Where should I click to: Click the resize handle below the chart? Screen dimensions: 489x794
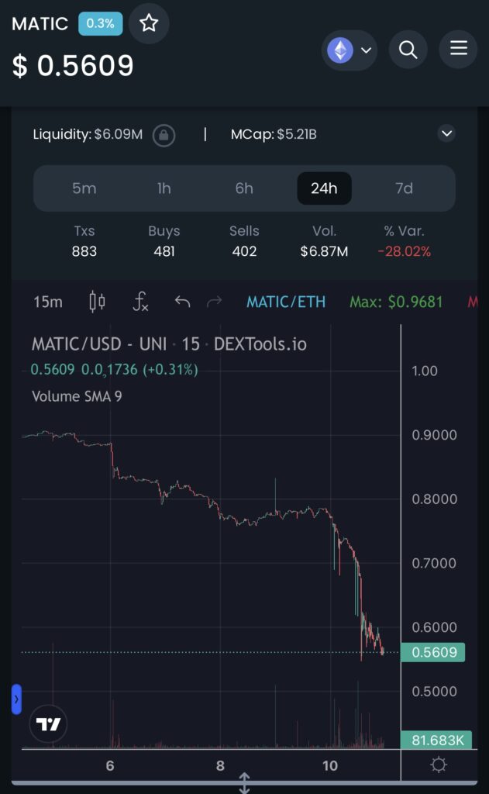pyautogui.click(x=244, y=782)
